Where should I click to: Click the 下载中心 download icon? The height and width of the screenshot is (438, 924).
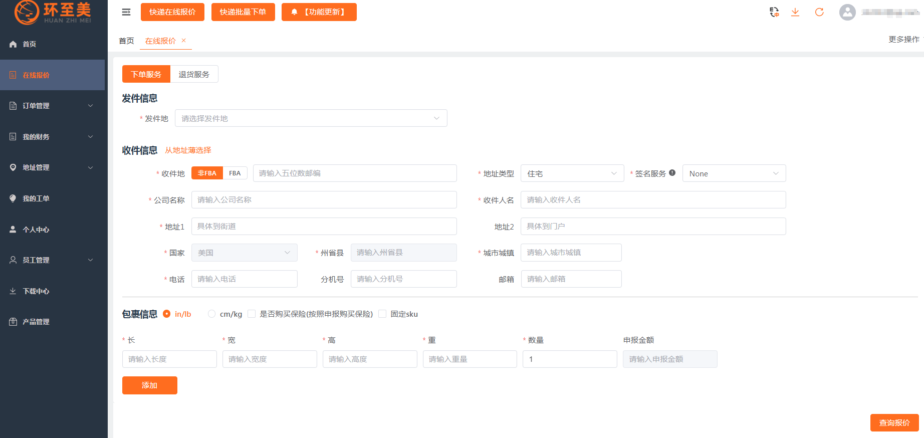[13, 291]
